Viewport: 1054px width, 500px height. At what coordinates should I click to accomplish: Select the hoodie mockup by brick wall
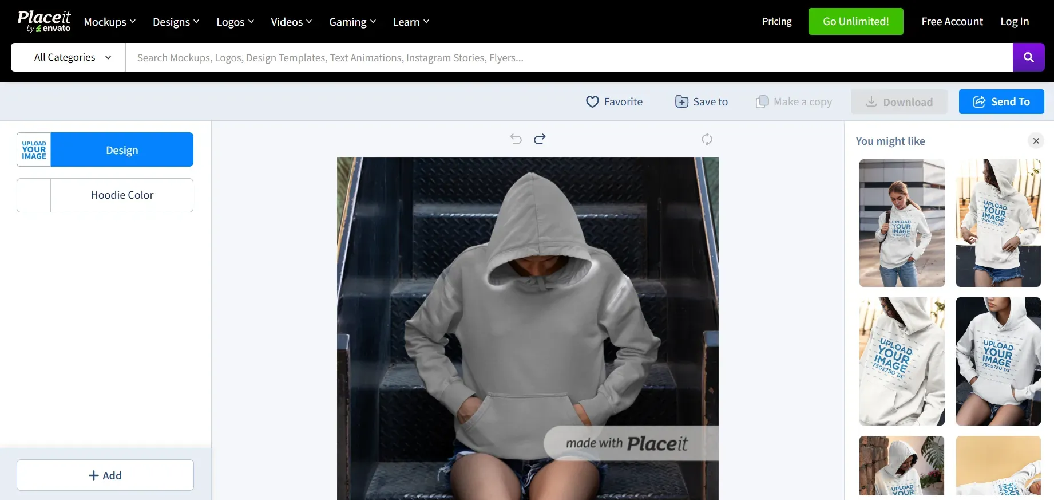pos(902,466)
